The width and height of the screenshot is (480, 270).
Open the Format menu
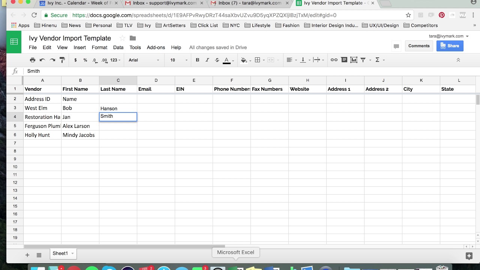99,48
